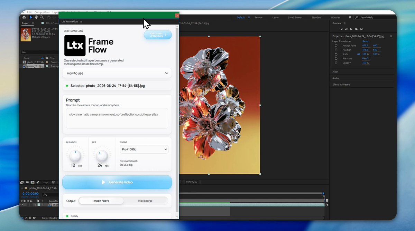Viewport: 415px width, 231px height.
Task: Open the Composition menu
Action: pos(42,12)
